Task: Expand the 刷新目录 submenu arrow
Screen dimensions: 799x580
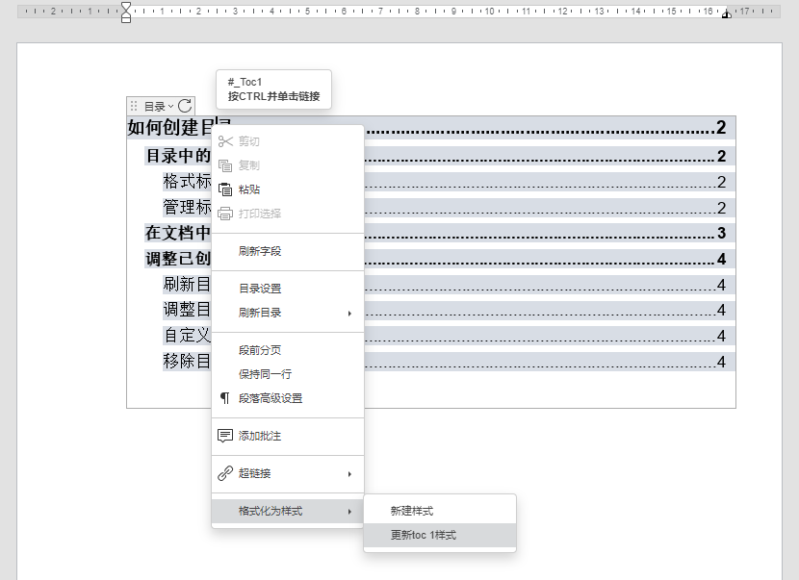Action: 349,314
